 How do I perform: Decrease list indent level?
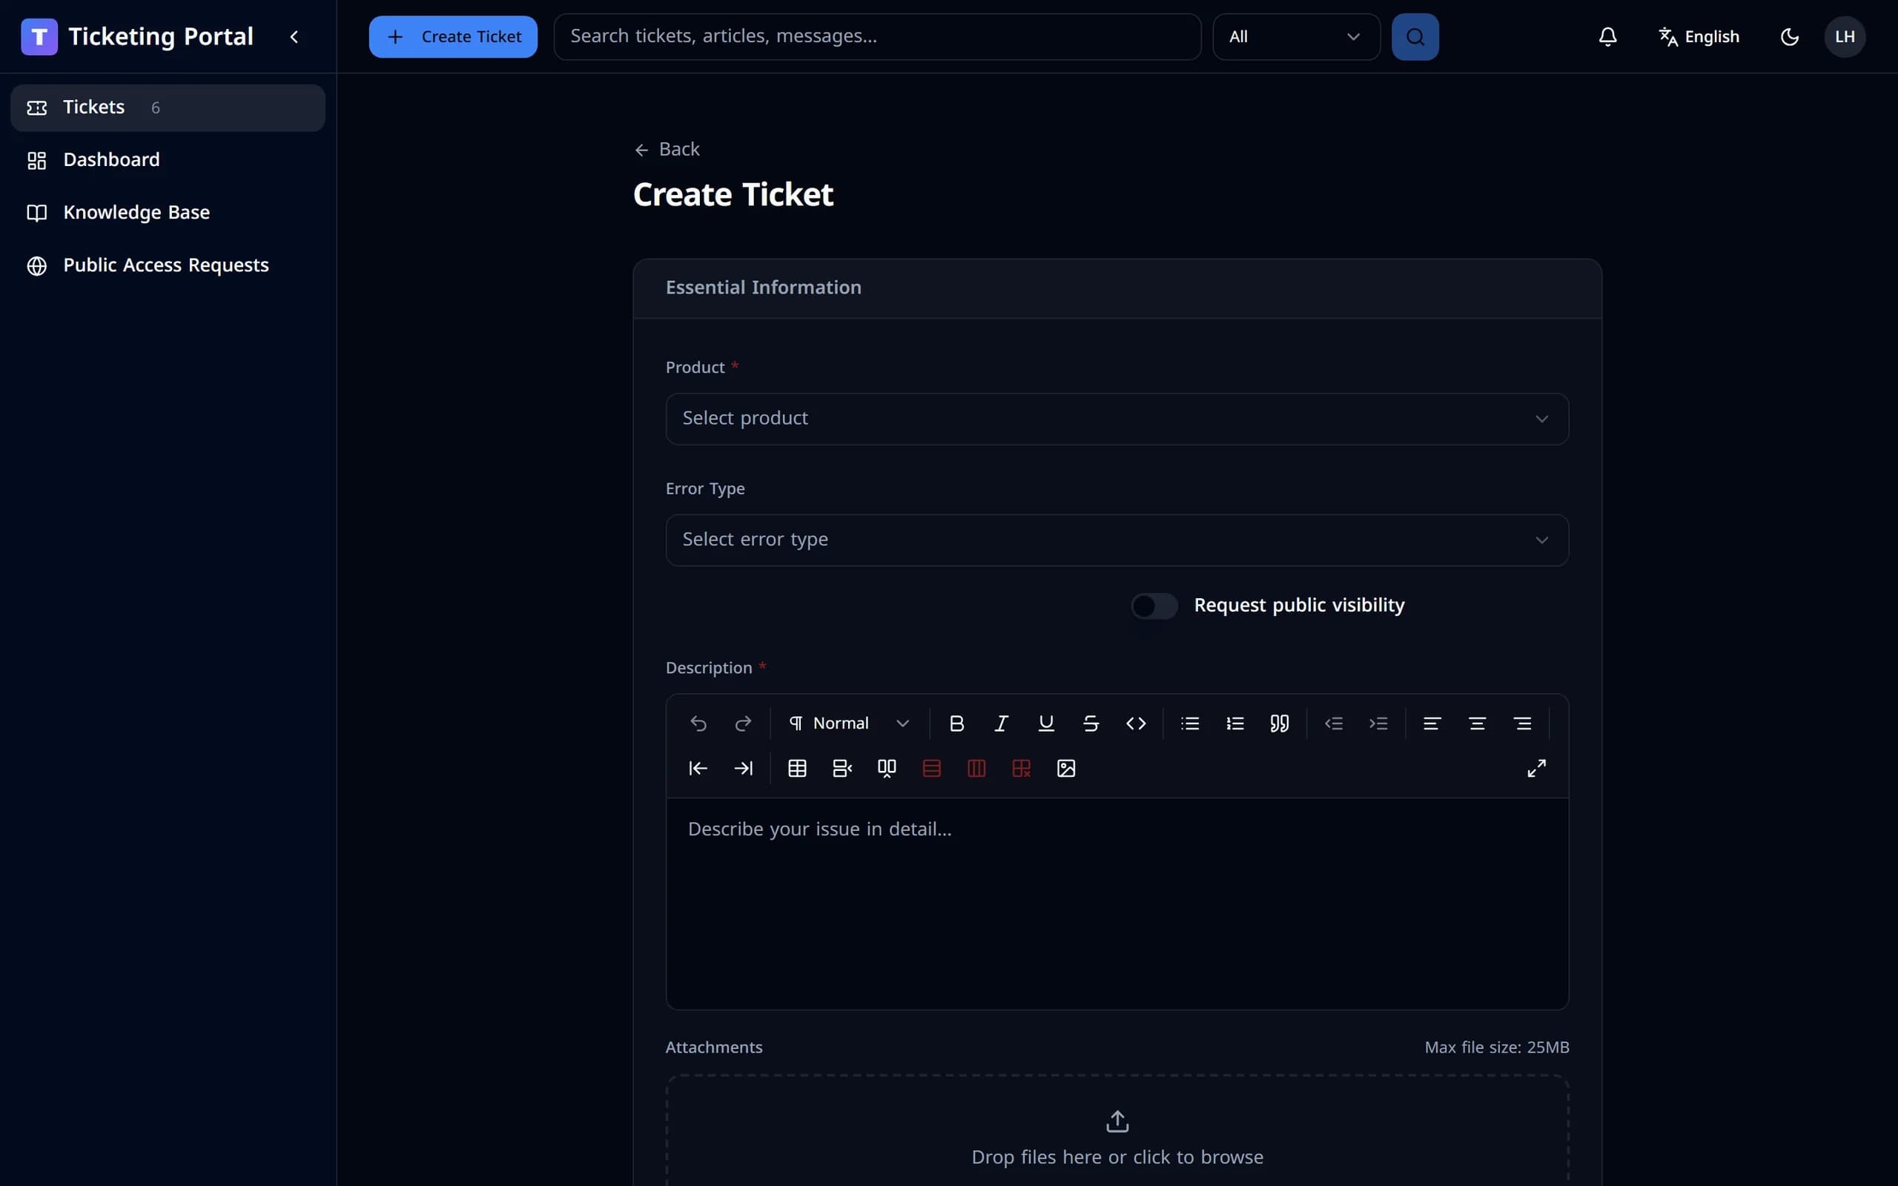coord(1333,723)
